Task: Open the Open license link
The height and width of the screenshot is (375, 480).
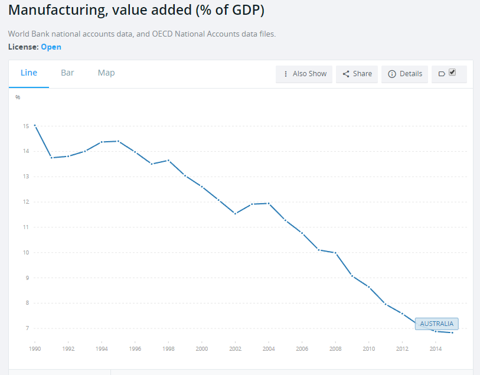Action: (51, 47)
